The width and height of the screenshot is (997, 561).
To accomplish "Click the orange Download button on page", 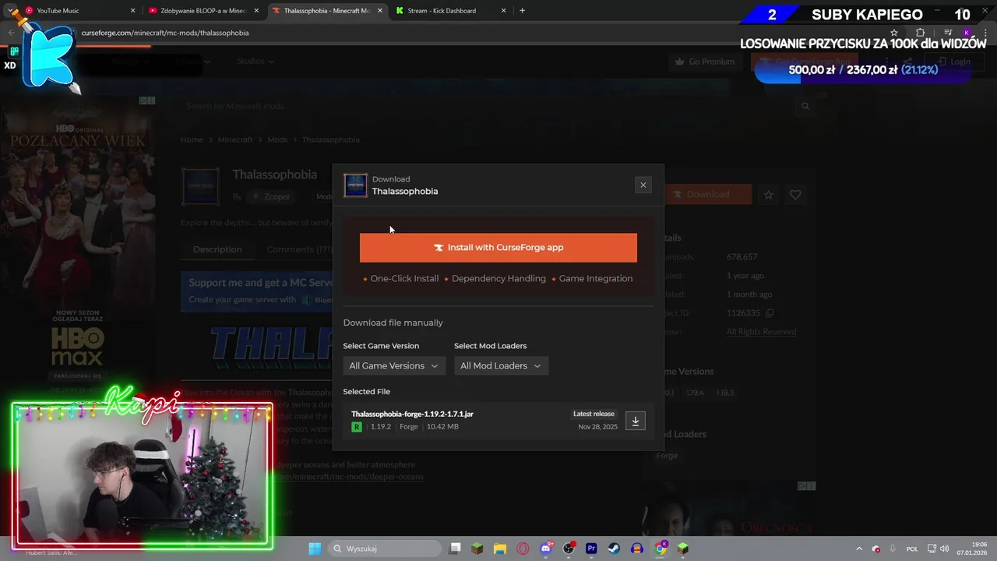I will click(707, 195).
